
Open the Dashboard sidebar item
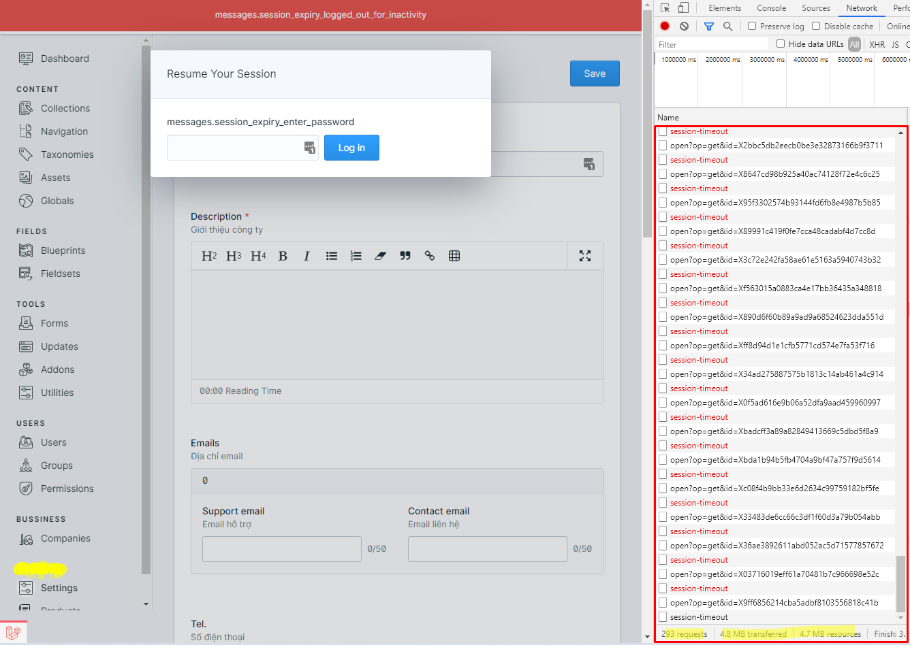click(54, 59)
